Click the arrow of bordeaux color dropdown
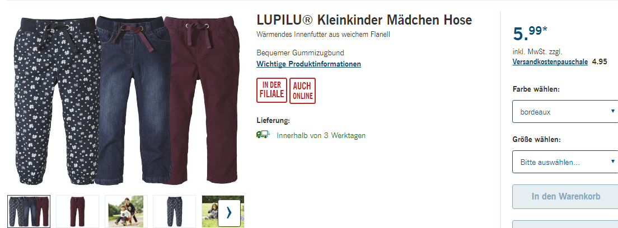The width and height of the screenshot is (618, 228). tap(612, 111)
